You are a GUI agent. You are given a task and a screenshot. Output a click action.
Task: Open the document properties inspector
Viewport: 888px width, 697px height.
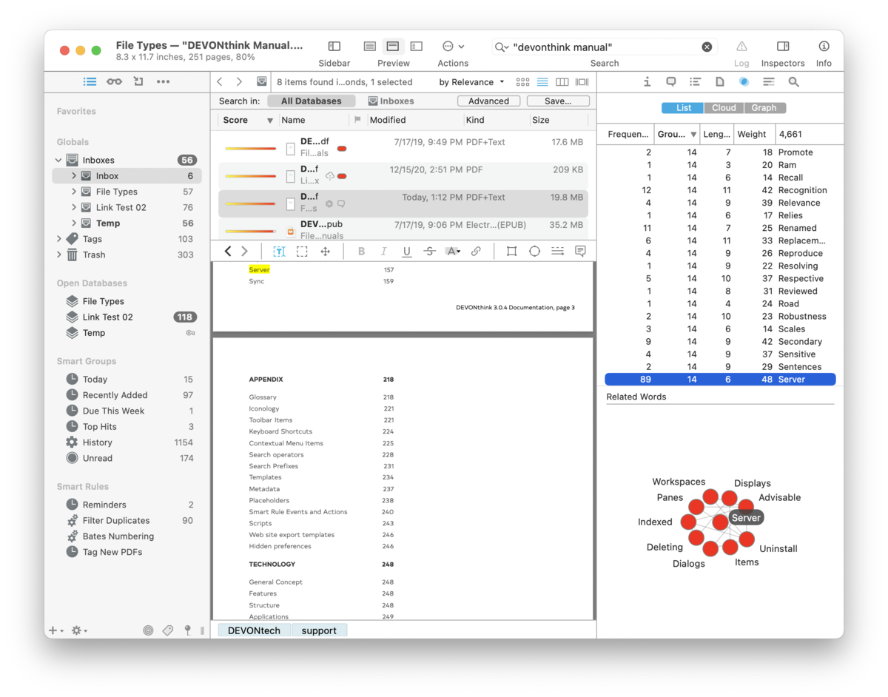pyautogui.click(x=719, y=82)
